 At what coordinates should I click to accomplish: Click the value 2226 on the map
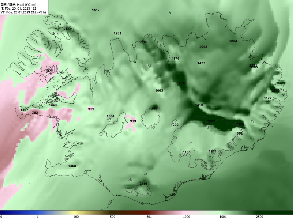pyautogui.click(x=143, y=42)
